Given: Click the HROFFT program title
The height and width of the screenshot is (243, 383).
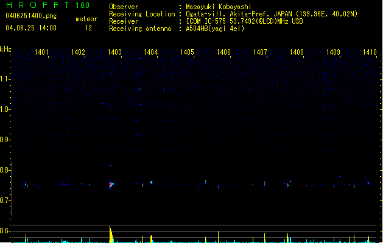Looking at the screenshot, I should (38, 5).
